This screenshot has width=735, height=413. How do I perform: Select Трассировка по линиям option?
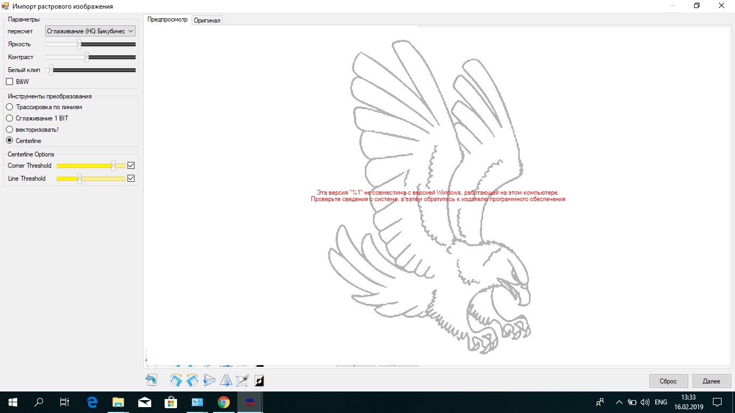9,107
